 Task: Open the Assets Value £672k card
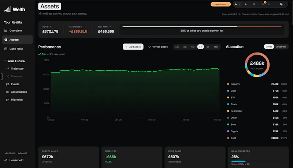68,157
